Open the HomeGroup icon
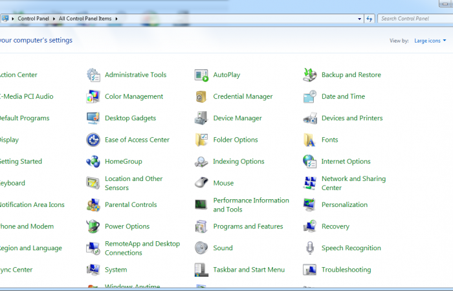 pos(94,162)
